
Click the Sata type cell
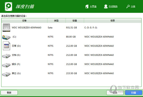pyautogui.click(x=50, y=28)
